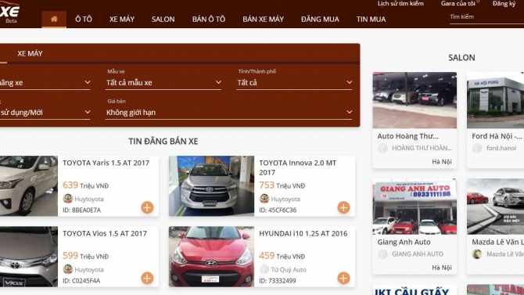Image resolution: width=524 pixels, height=295 pixels.
Task: Add TOYOTA Yaris listing with plus icon
Action: (147, 207)
